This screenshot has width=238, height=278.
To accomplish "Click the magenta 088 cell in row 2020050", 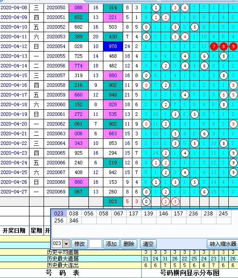I will click(78, 7).
